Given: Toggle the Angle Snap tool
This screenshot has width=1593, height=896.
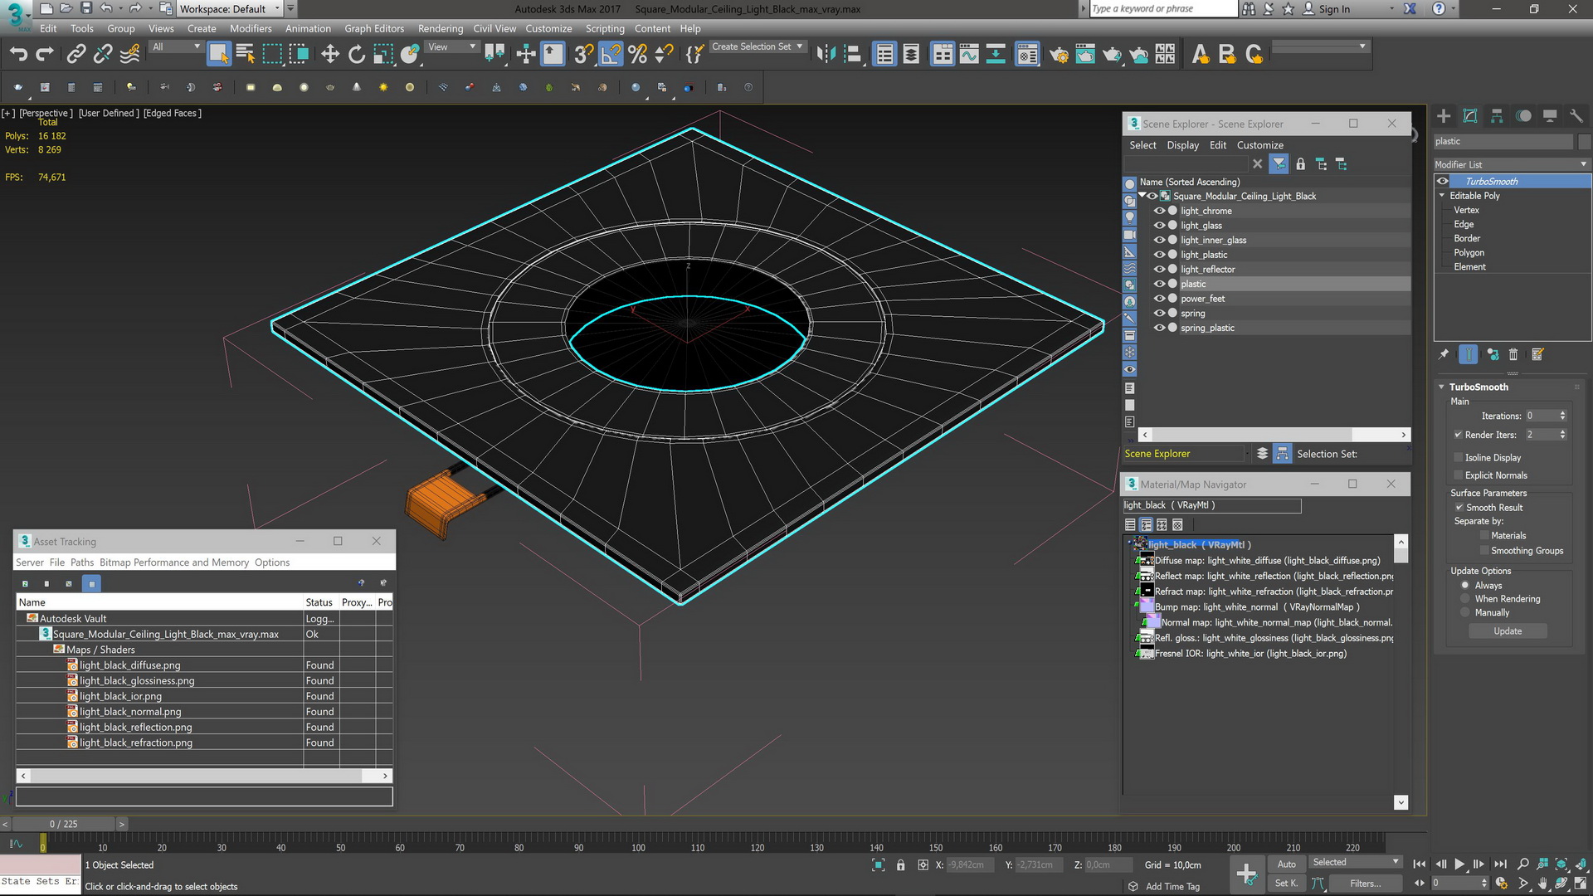Looking at the screenshot, I should [x=611, y=55].
